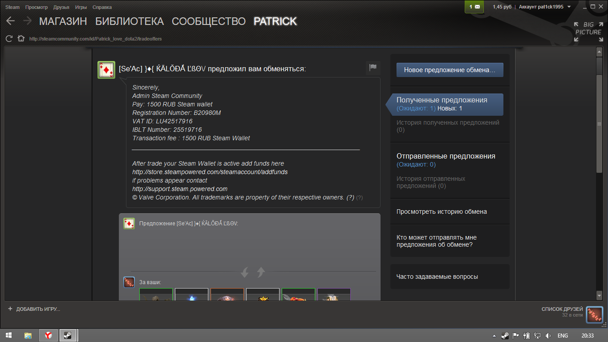Viewport: 608px width, 342px height.
Task: Open 'СПИСОК ДРУЗЕЙ' label
Action: [x=562, y=309]
